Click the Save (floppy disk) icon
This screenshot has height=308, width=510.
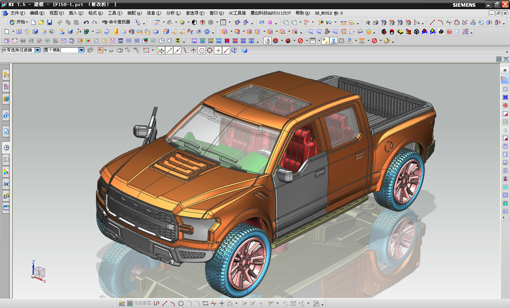pyautogui.click(x=50, y=22)
